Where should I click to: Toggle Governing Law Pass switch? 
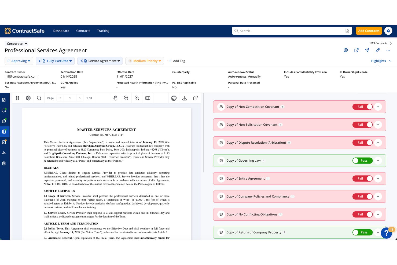[x=363, y=161]
